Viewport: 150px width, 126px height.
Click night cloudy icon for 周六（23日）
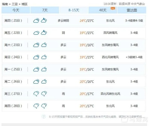tap(44, 45)
